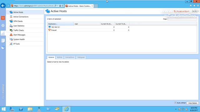Open the configuration gear icon in left rail
This screenshot has width=200, height=112.
tap(3, 26)
